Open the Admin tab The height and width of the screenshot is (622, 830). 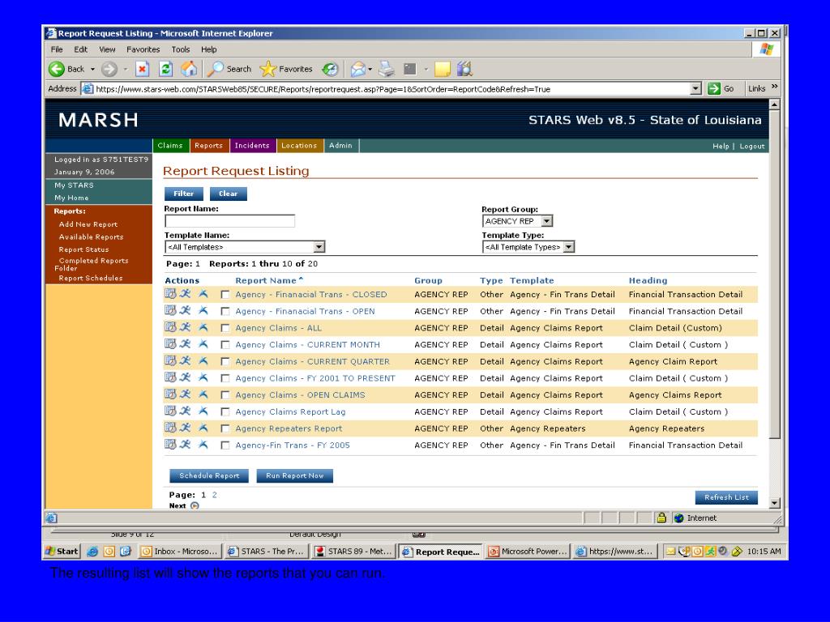click(x=340, y=146)
